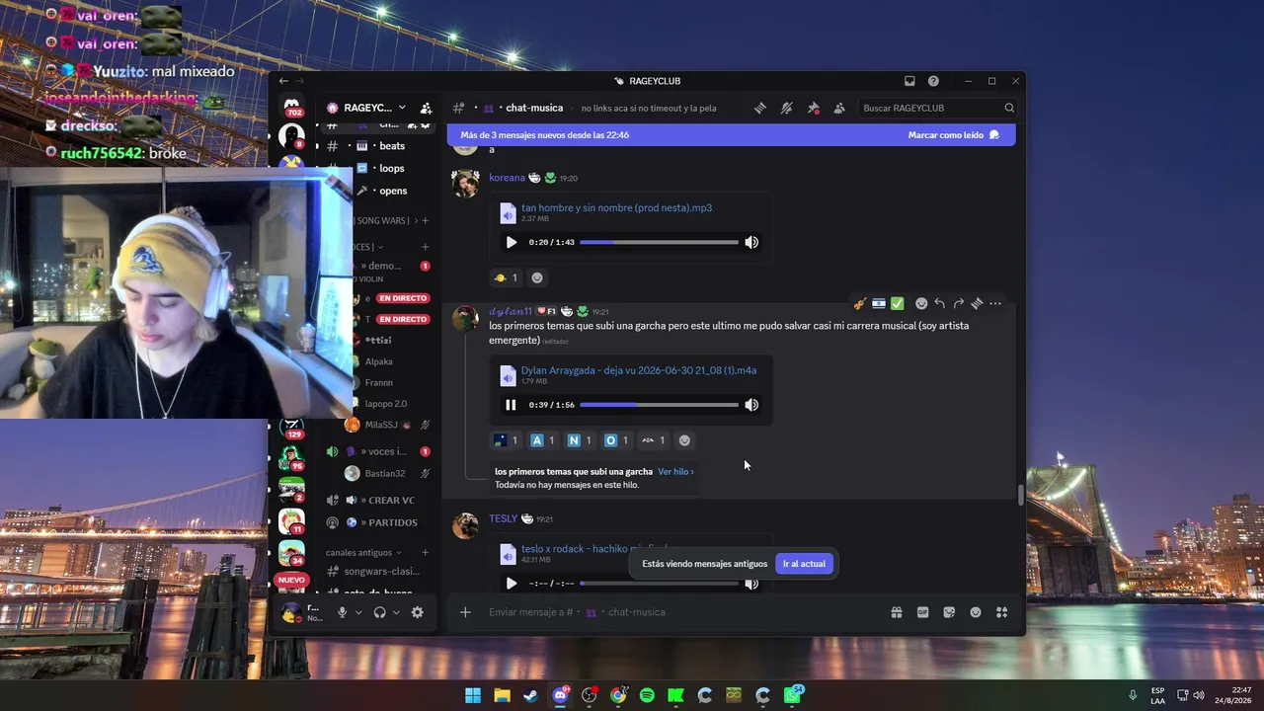Join the voces voice channel
The height and width of the screenshot is (711, 1264).
coord(380,451)
